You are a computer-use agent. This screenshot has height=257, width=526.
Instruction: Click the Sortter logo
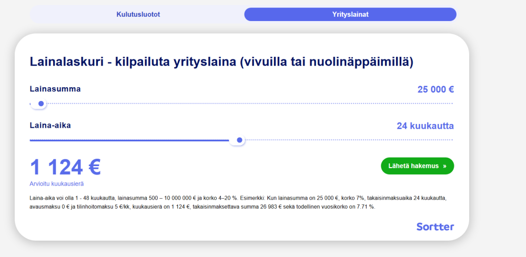click(434, 227)
